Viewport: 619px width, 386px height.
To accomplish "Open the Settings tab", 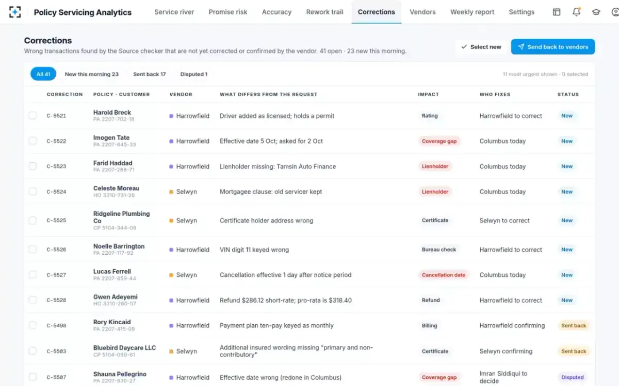I will 522,12.
